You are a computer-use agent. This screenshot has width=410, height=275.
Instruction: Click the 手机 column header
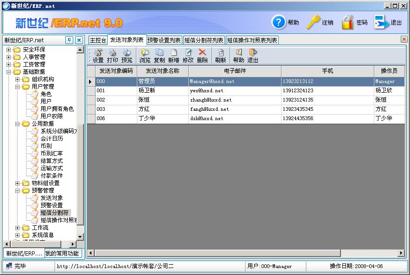pos(327,71)
